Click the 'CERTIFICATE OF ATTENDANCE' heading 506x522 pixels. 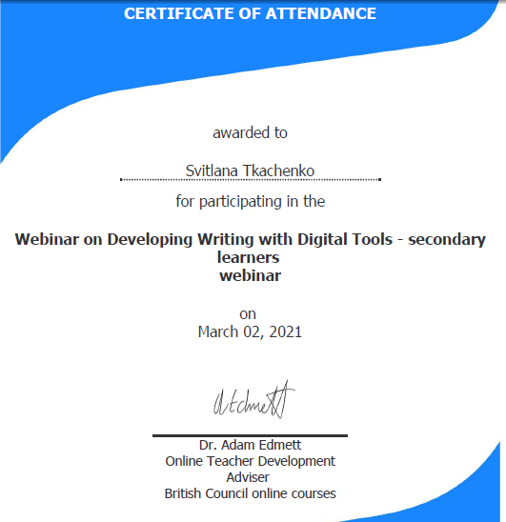(250, 13)
